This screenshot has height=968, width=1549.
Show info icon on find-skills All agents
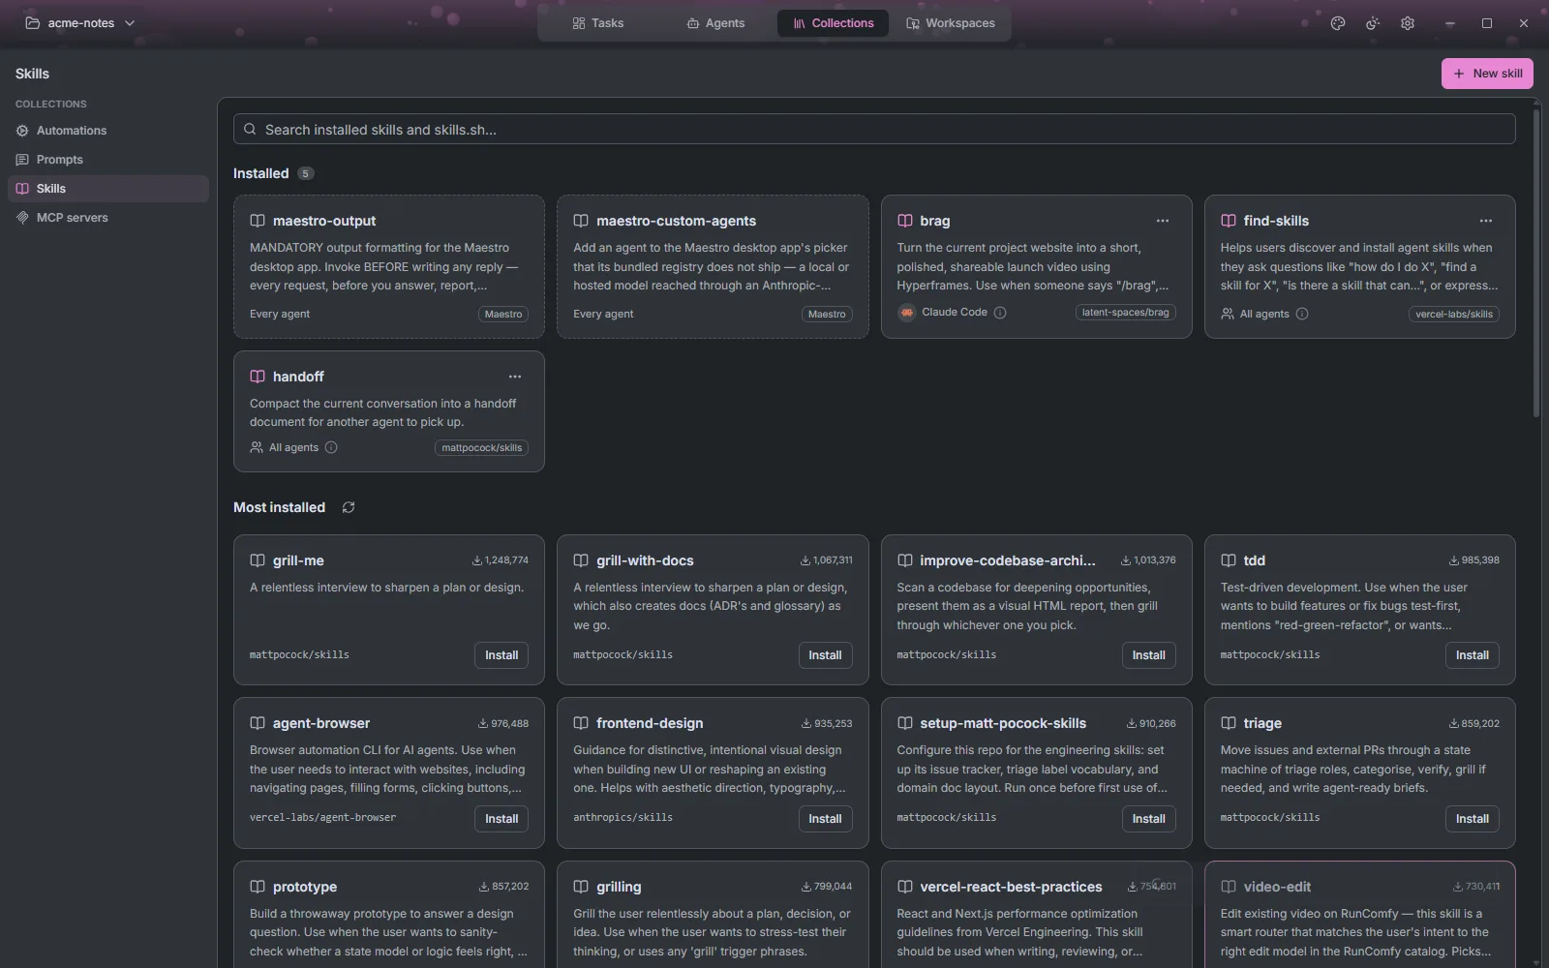[1302, 314]
